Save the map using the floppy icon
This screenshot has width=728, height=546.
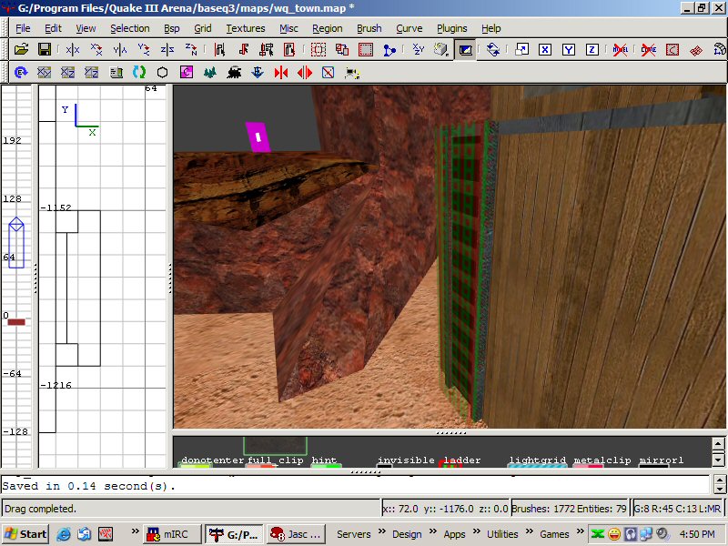[44, 49]
